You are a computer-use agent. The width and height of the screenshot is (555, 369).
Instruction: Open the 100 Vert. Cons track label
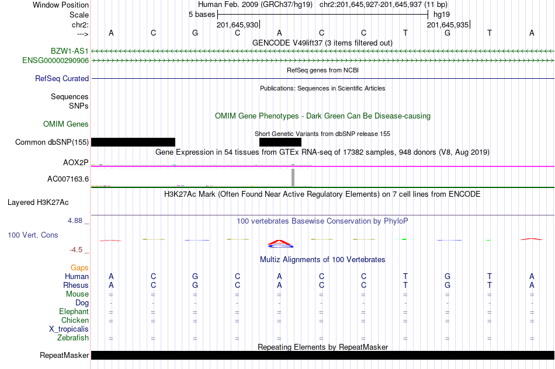(33, 235)
